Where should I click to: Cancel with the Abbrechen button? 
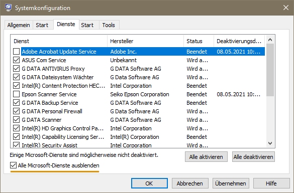190,183
